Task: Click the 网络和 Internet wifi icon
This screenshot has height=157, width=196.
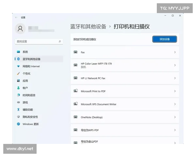Action: click(18, 66)
